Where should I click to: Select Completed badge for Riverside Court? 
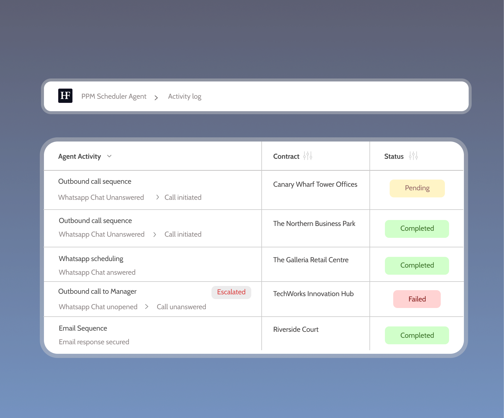417,335
